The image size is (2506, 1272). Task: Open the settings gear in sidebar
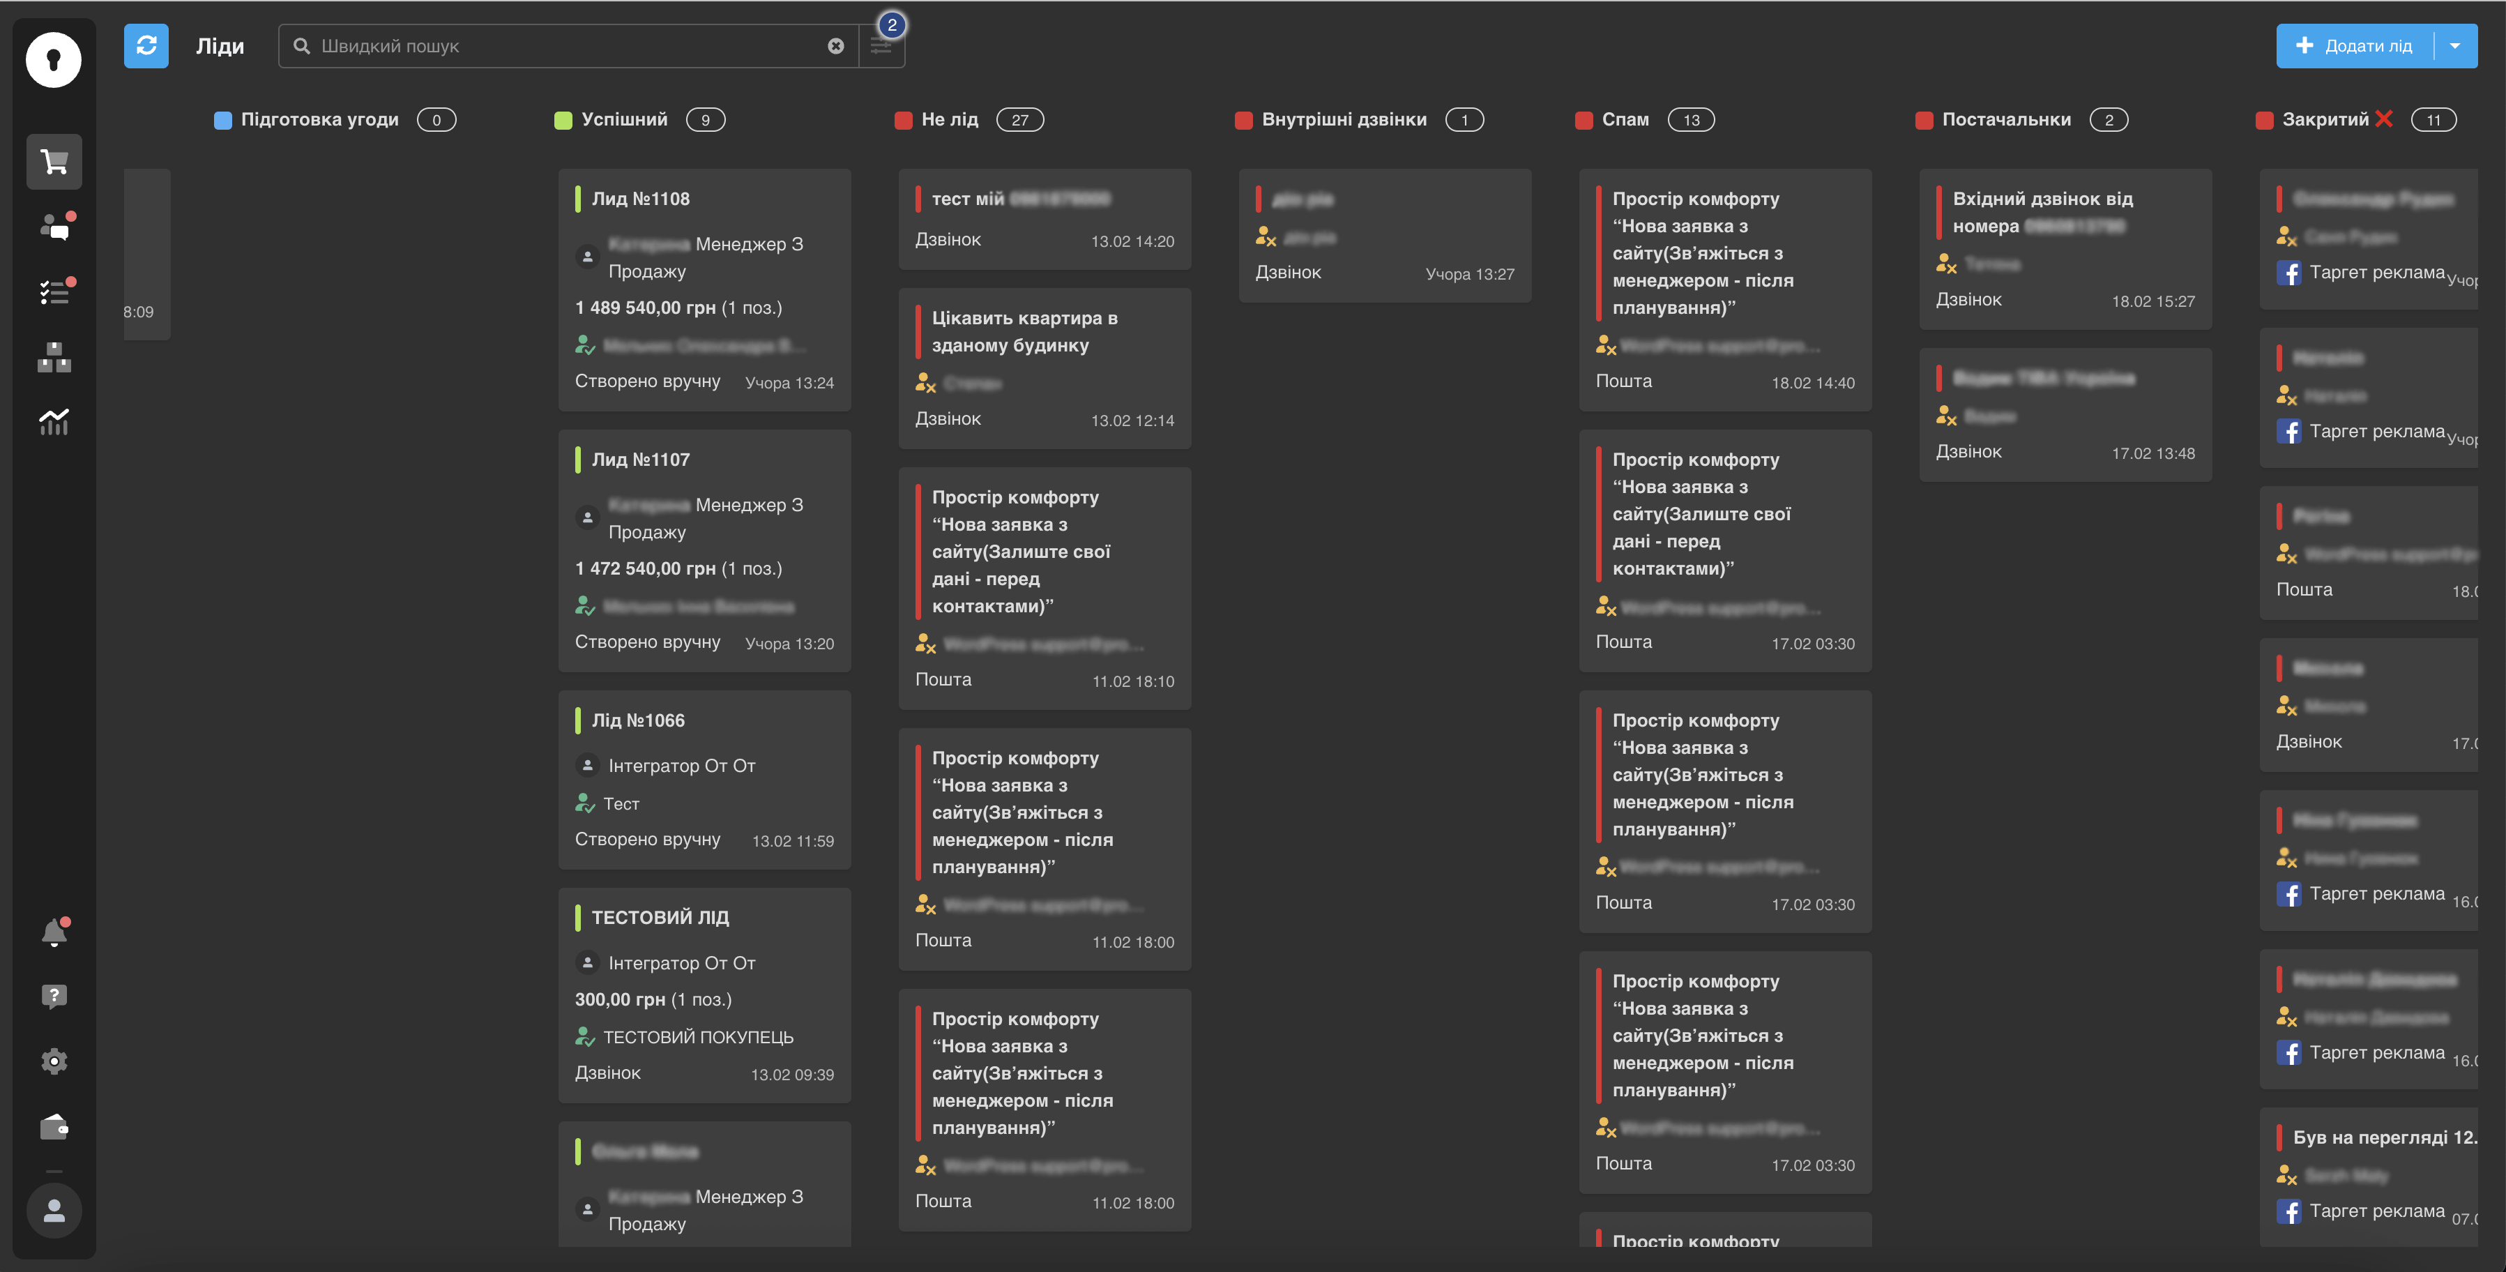[54, 1061]
